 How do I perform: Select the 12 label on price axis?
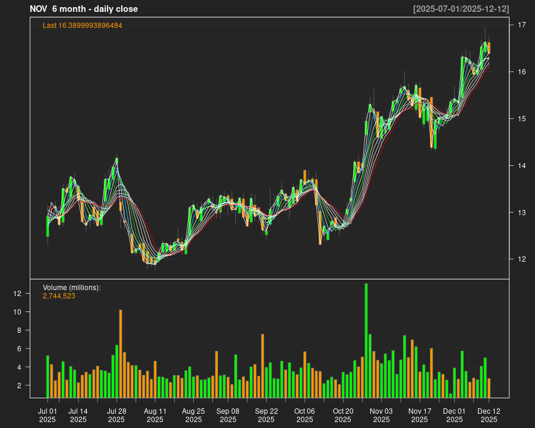521,259
